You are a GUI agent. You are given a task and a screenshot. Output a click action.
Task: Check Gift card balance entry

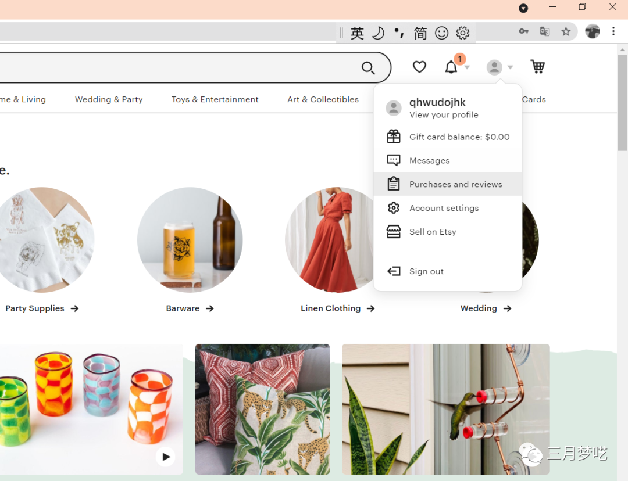[448, 137]
